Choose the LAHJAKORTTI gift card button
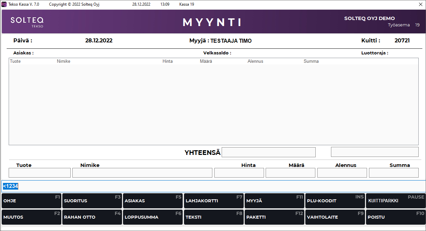The width and height of the screenshot is (426, 231). click(214, 201)
